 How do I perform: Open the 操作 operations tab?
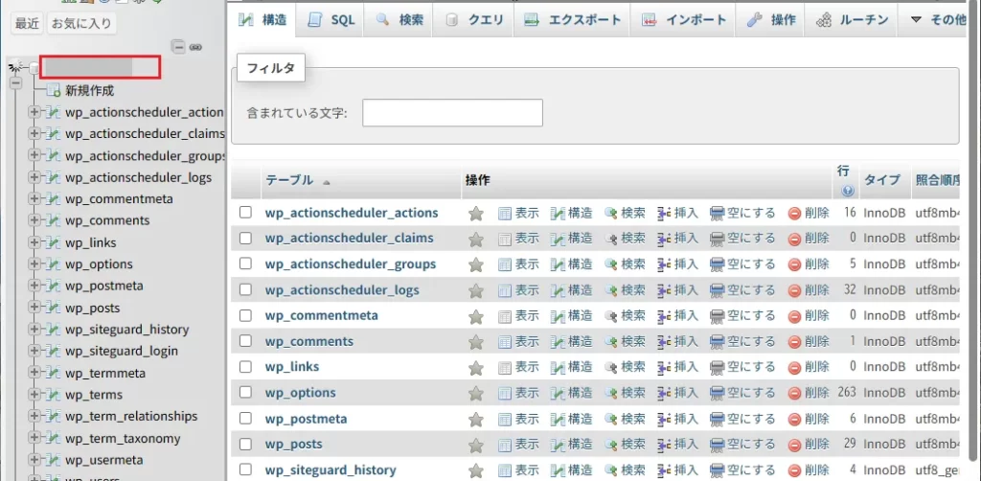click(772, 20)
